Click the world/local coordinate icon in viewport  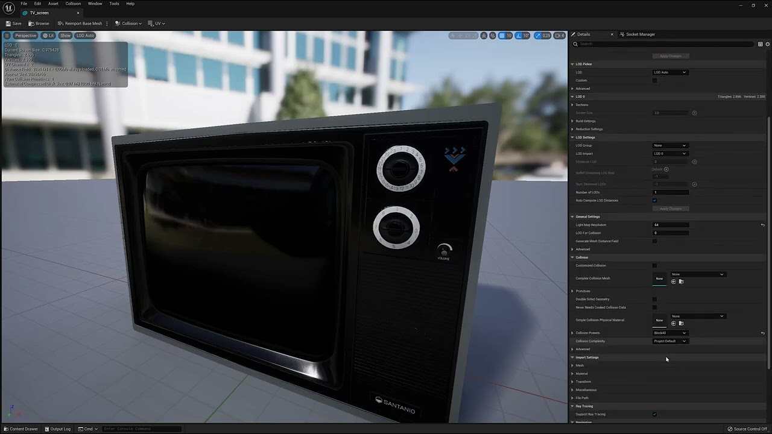[x=484, y=36]
